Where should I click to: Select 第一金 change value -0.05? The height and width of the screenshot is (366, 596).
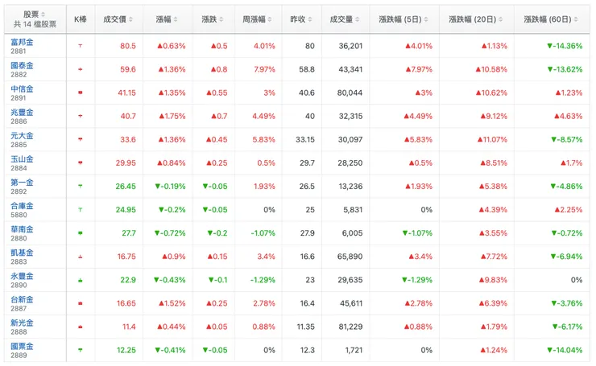pos(215,187)
